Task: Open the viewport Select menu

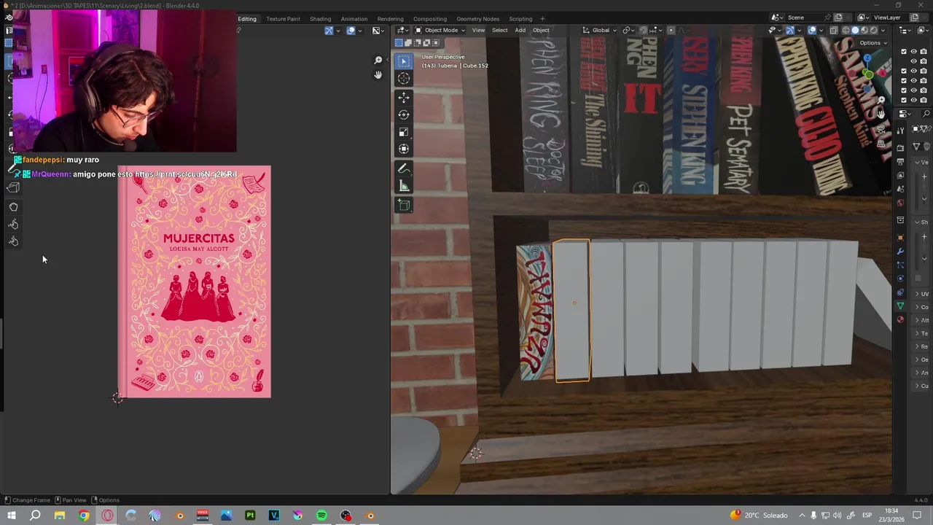Action: [x=499, y=30]
